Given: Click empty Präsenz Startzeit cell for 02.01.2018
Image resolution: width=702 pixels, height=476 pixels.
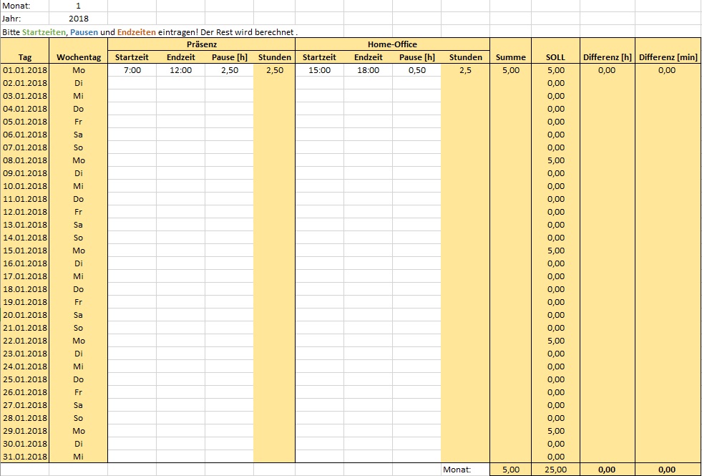Looking at the screenshot, I should click(x=132, y=83).
